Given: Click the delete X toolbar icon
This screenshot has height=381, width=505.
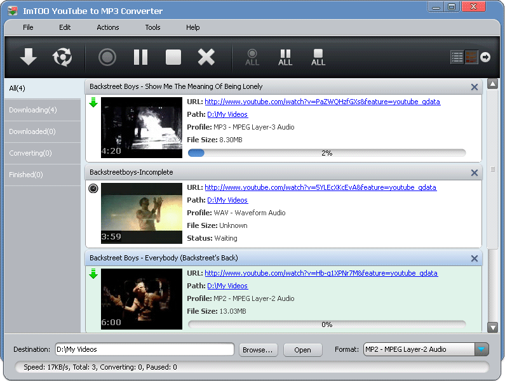Looking at the screenshot, I should tap(206, 57).
